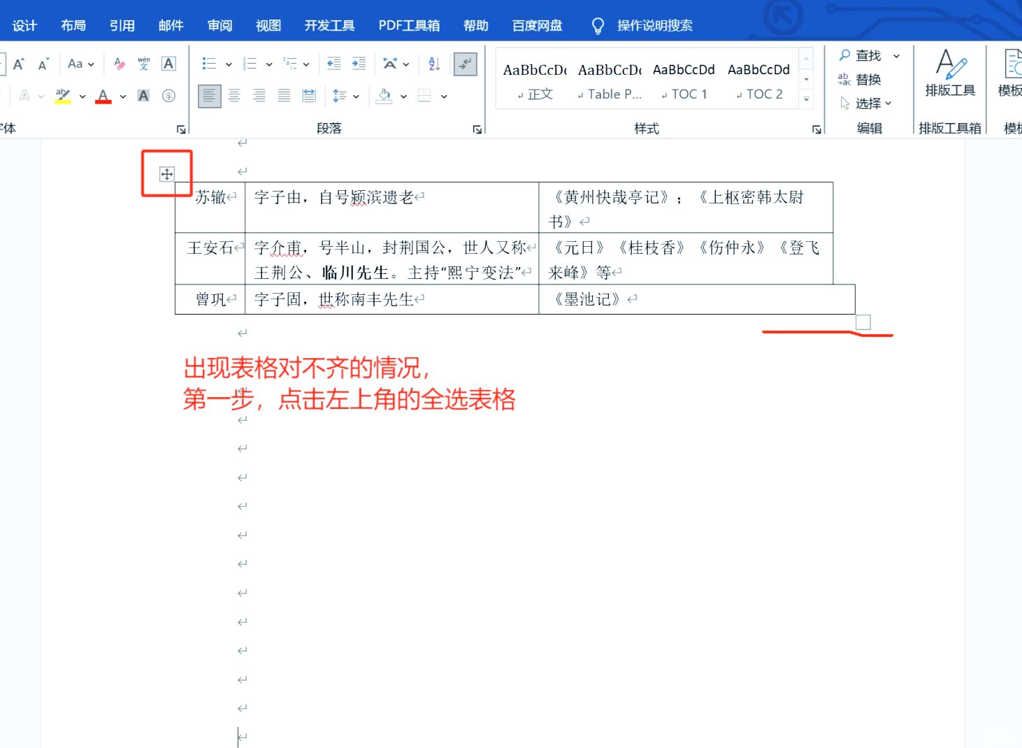Increase font size with grow font icon
This screenshot has width=1022, height=748.
19,64
